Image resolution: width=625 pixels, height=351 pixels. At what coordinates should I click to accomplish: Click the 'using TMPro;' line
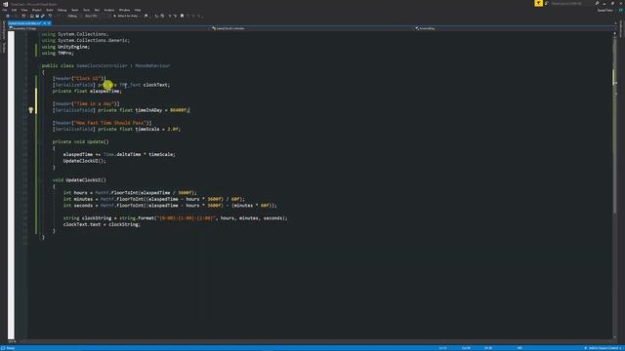coord(58,53)
